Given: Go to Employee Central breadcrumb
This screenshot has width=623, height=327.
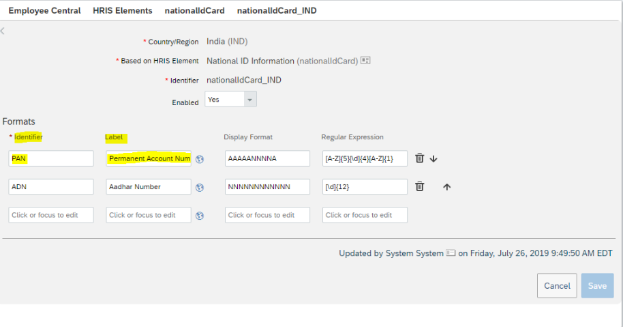Looking at the screenshot, I should click(x=44, y=11).
